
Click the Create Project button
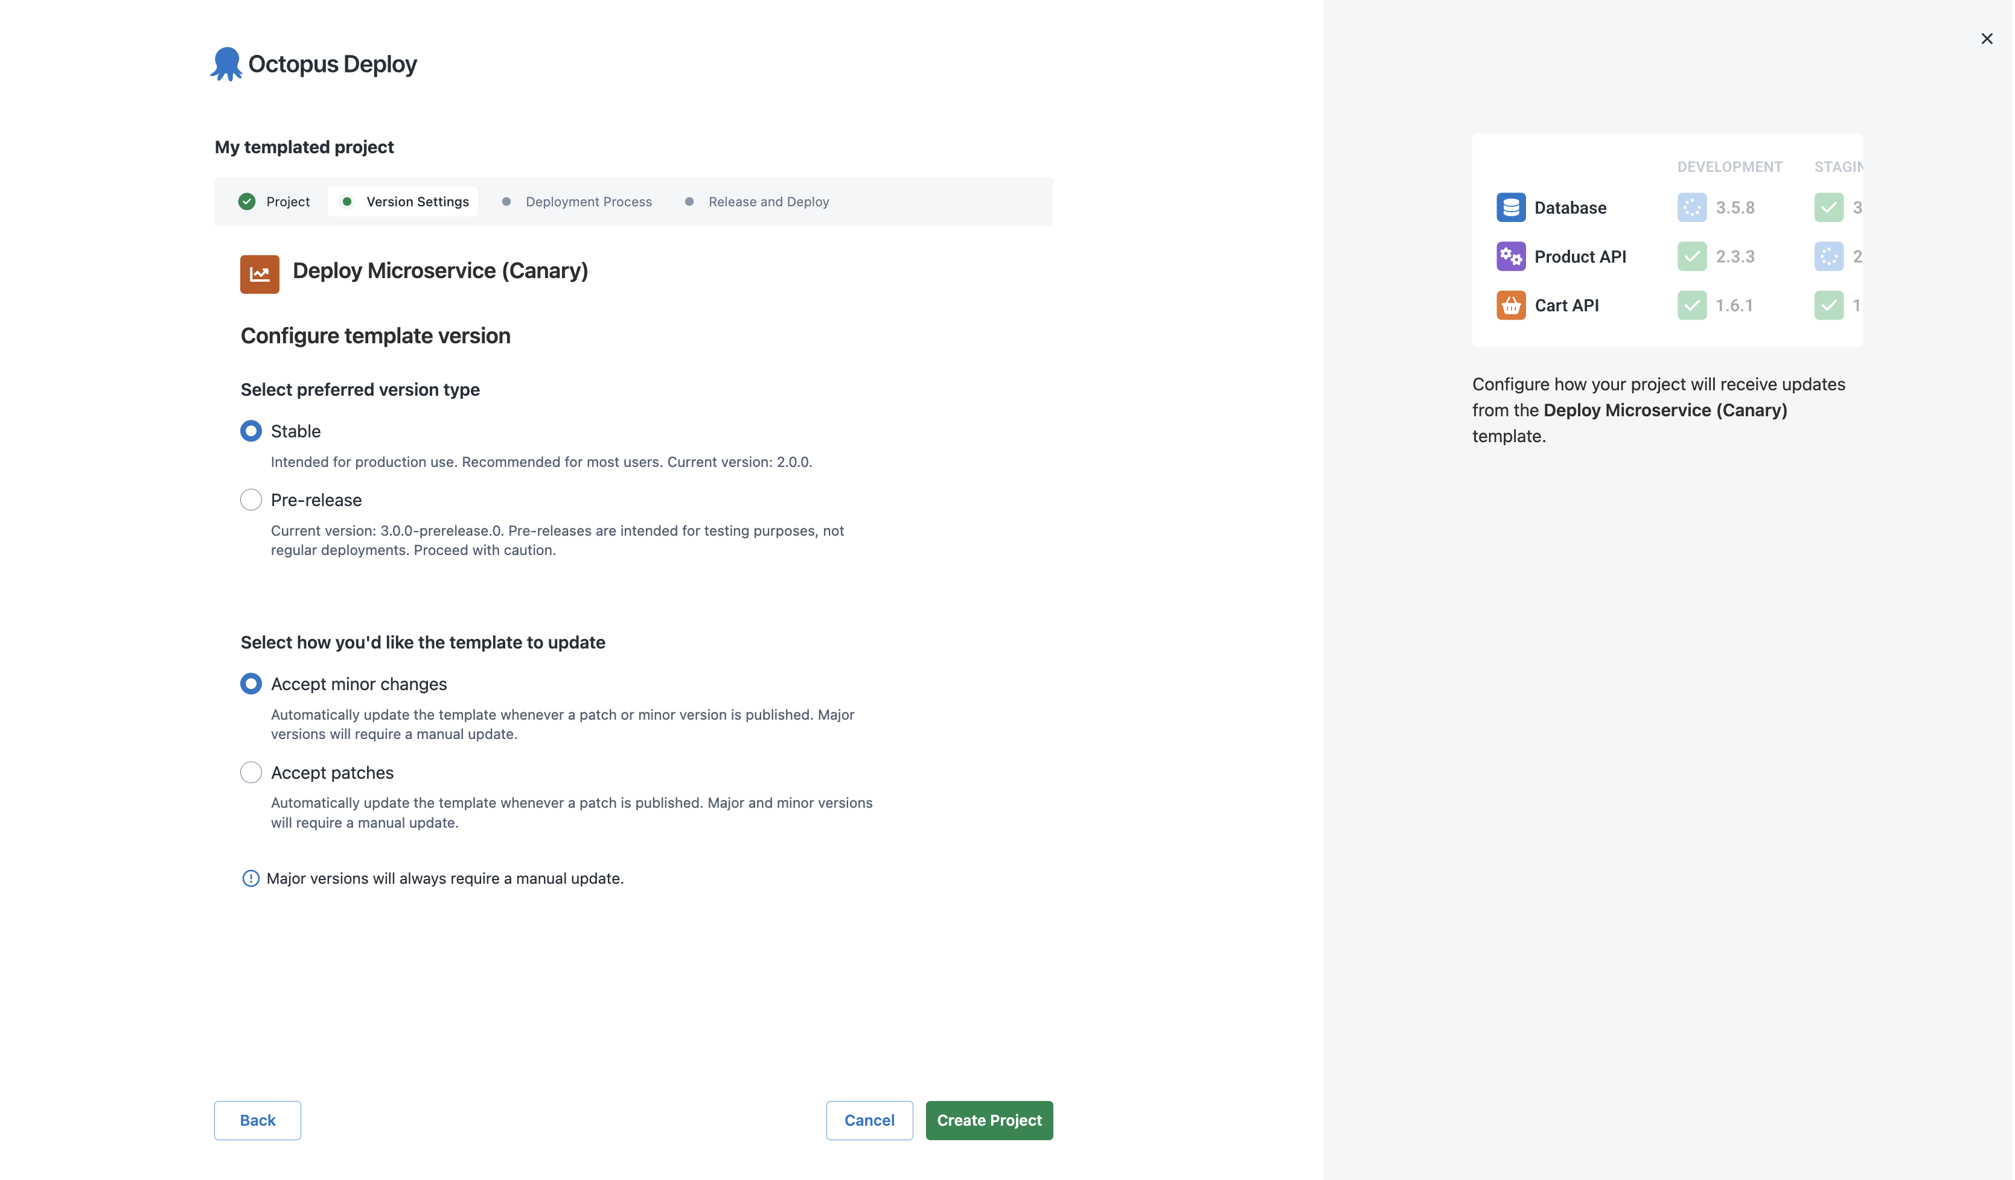pyautogui.click(x=988, y=1120)
